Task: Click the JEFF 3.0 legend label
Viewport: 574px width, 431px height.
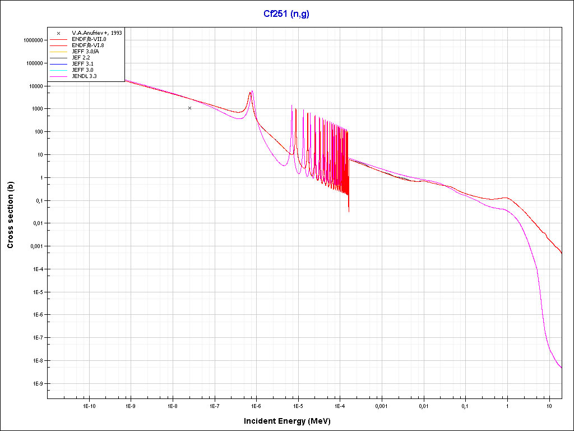Action: [82, 70]
